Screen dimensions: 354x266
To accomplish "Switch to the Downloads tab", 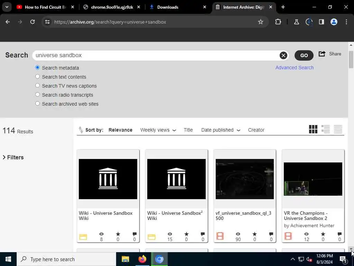I will pyautogui.click(x=178, y=7).
